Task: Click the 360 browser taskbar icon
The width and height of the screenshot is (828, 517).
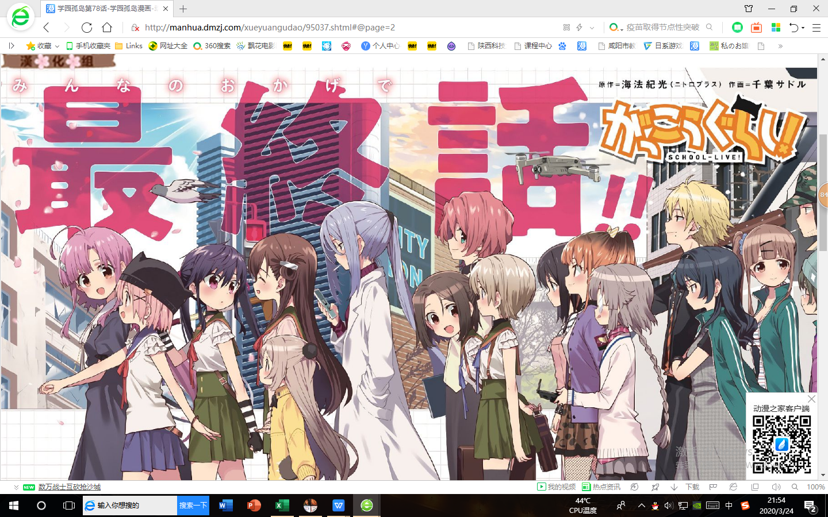Action: [366, 506]
